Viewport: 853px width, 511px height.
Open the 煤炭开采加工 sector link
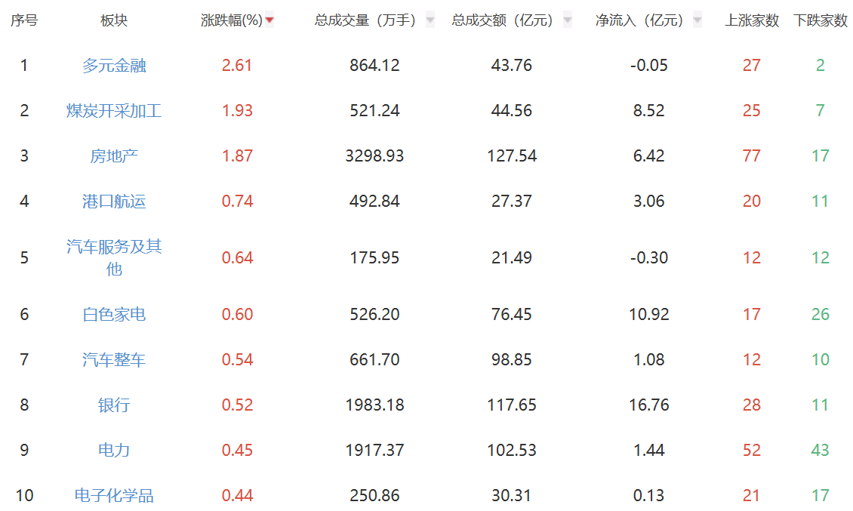(x=114, y=111)
